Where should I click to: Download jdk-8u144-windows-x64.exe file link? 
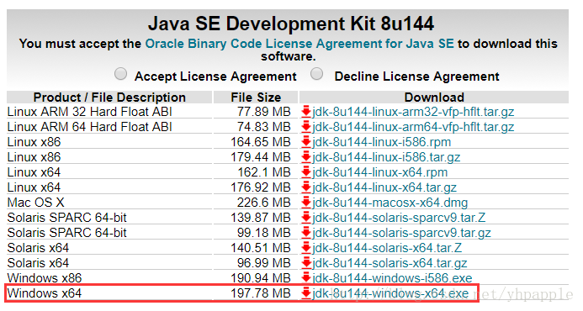[x=390, y=293]
